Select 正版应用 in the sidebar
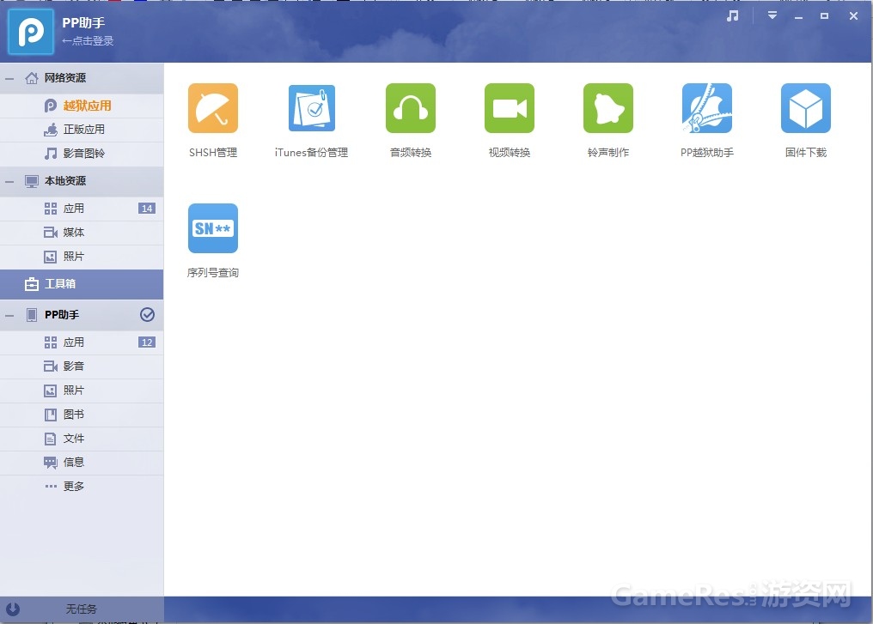Screen dimensions: 873x624 click(82, 130)
